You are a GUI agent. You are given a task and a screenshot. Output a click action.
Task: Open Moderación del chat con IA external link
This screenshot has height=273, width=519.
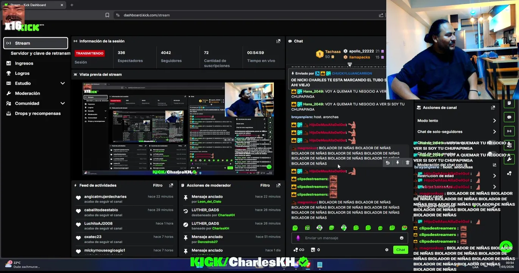[x=494, y=165]
